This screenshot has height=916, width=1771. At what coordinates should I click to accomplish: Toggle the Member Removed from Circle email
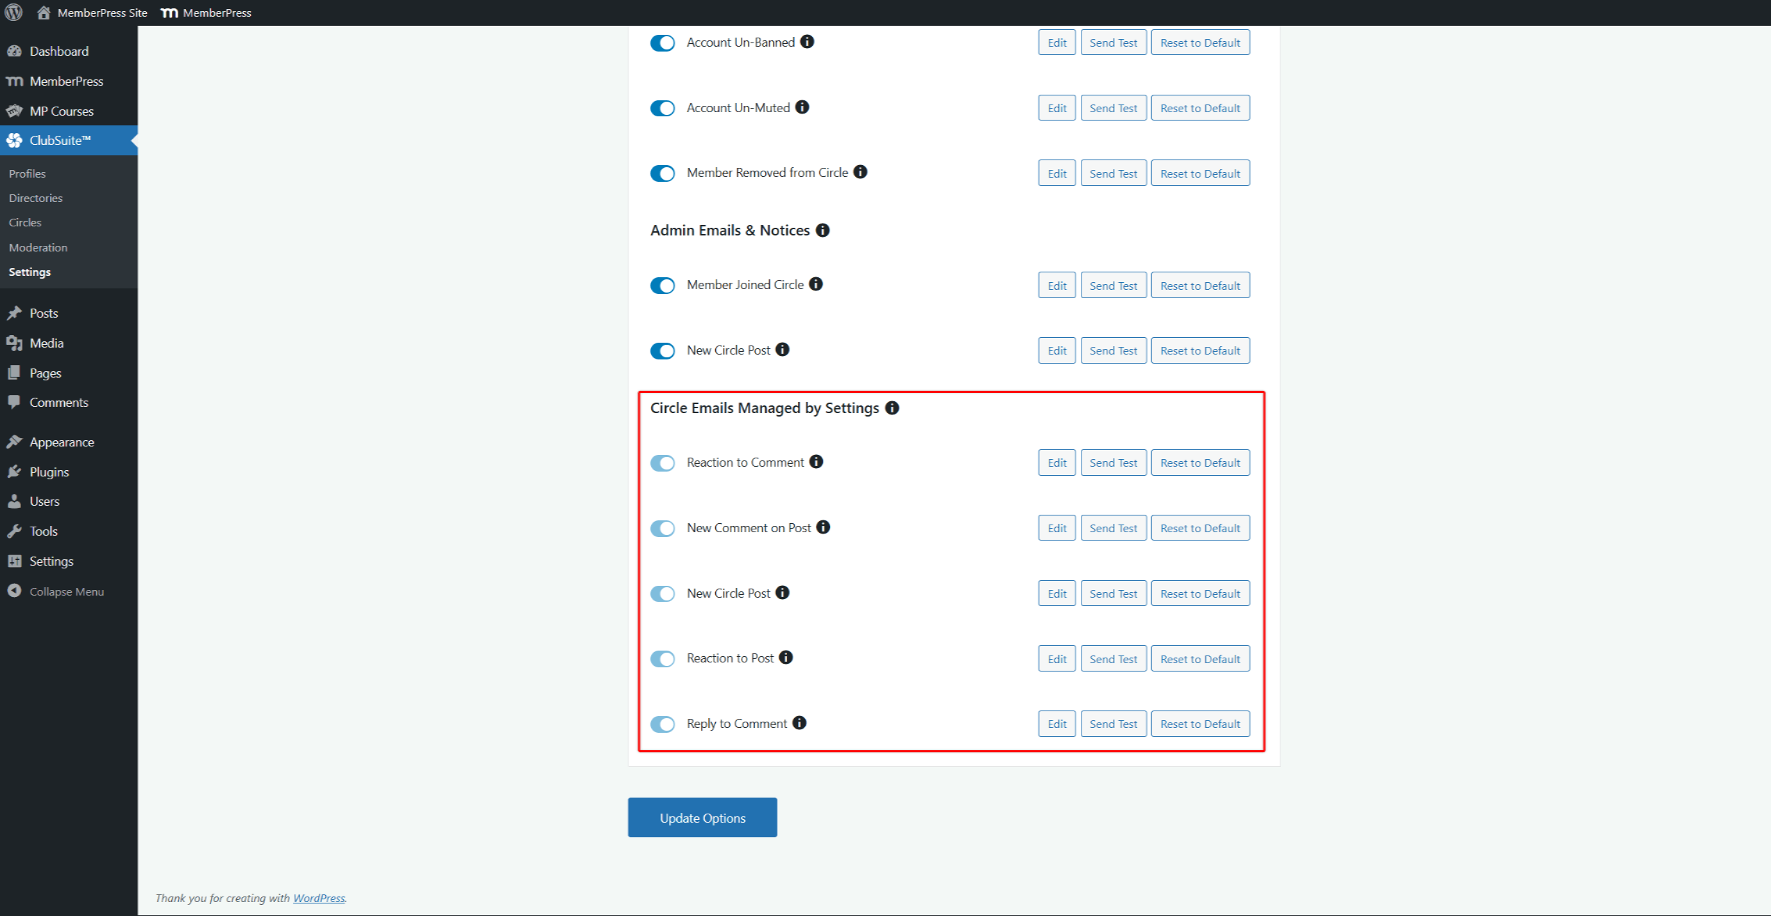(x=662, y=173)
